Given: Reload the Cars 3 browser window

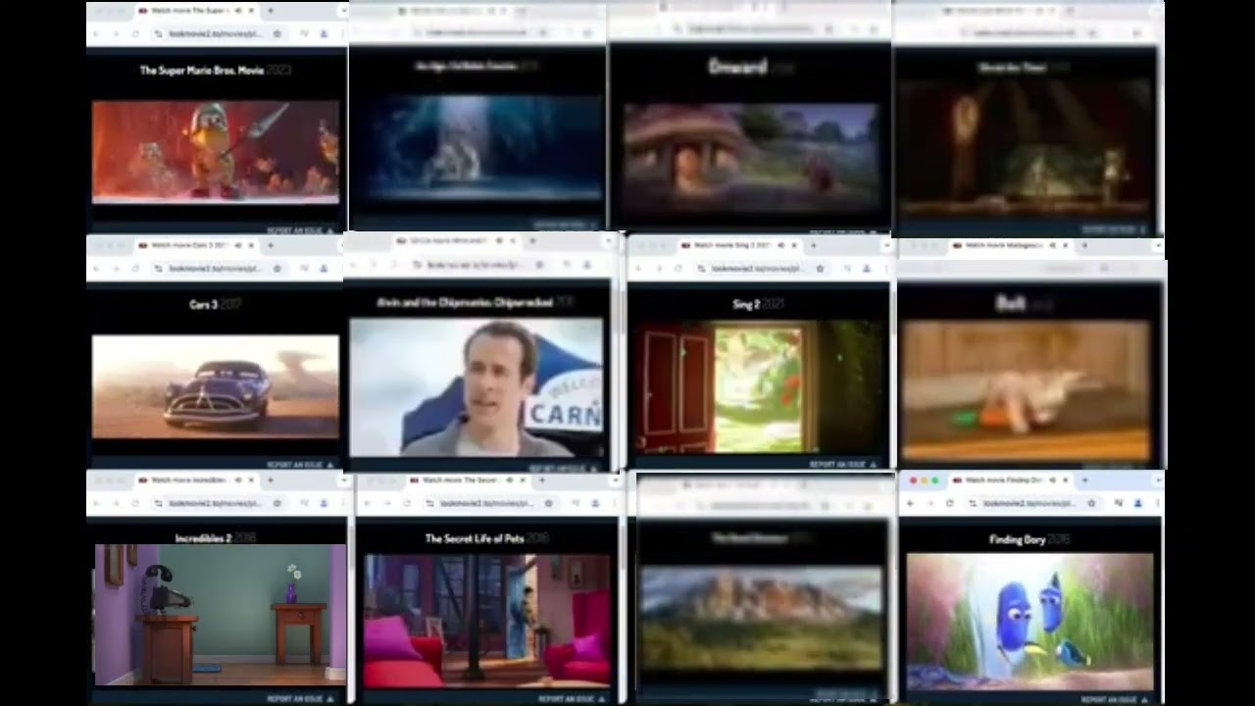Looking at the screenshot, I should point(135,268).
